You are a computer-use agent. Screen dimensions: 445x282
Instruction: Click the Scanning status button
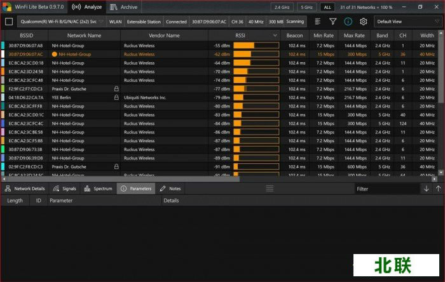click(295, 22)
